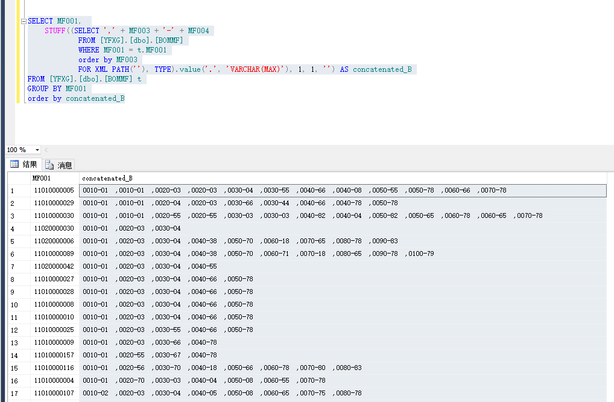Viewport: 614px width, 402px height.
Task: Switch to the 消息 messages tab
Action: (59, 165)
